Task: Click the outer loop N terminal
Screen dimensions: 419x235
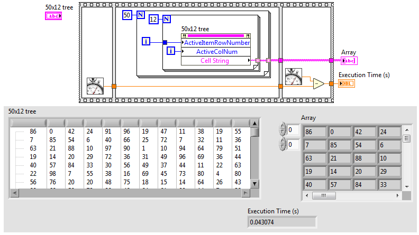Action: click(141, 14)
